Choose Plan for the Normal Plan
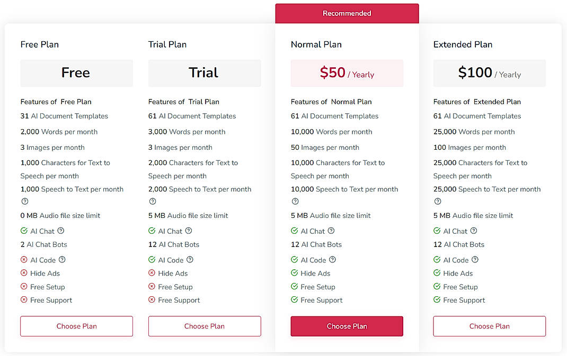567x356 pixels. pyautogui.click(x=347, y=326)
